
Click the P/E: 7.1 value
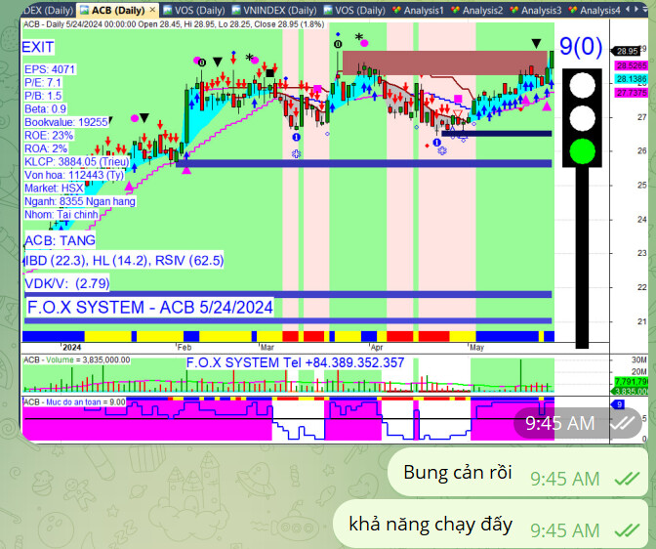click(x=43, y=82)
